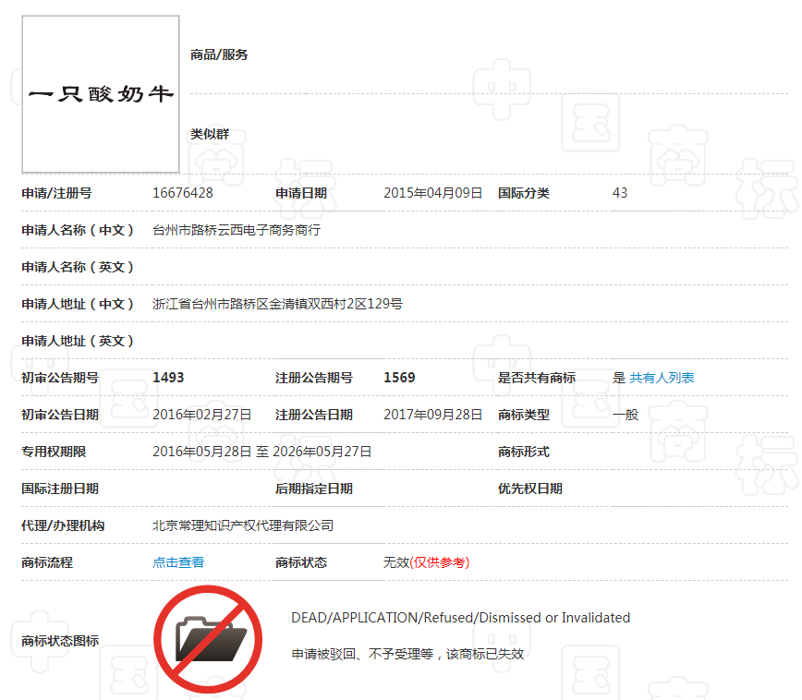
Task: Click the exclusive rights period date range
Action: [x=261, y=452]
